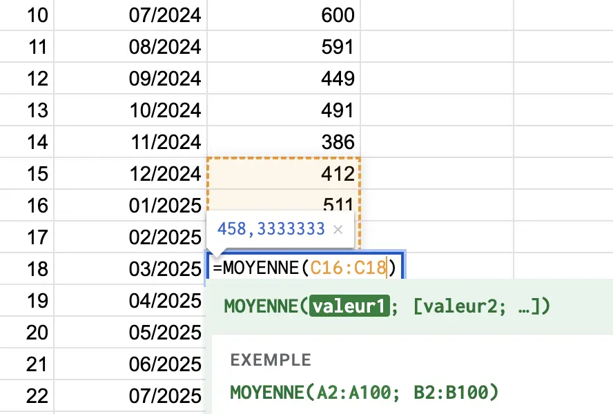Click the [valeur2; …] argument in syntax hint
Screen dimensions: 613x414
coord(477,306)
